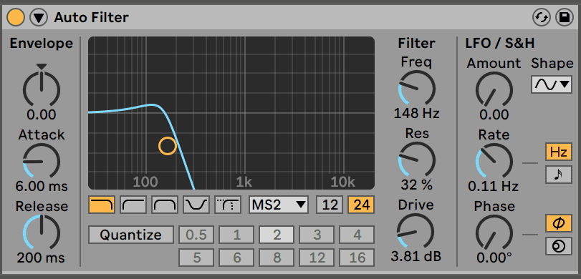This screenshot has height=279, width=581.
Task: Click the 32 % resonance value
Action: click(416, 185)
